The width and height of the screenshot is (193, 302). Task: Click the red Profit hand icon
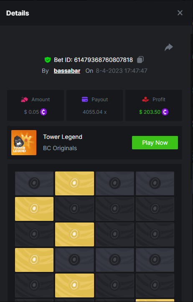(145, 100)
